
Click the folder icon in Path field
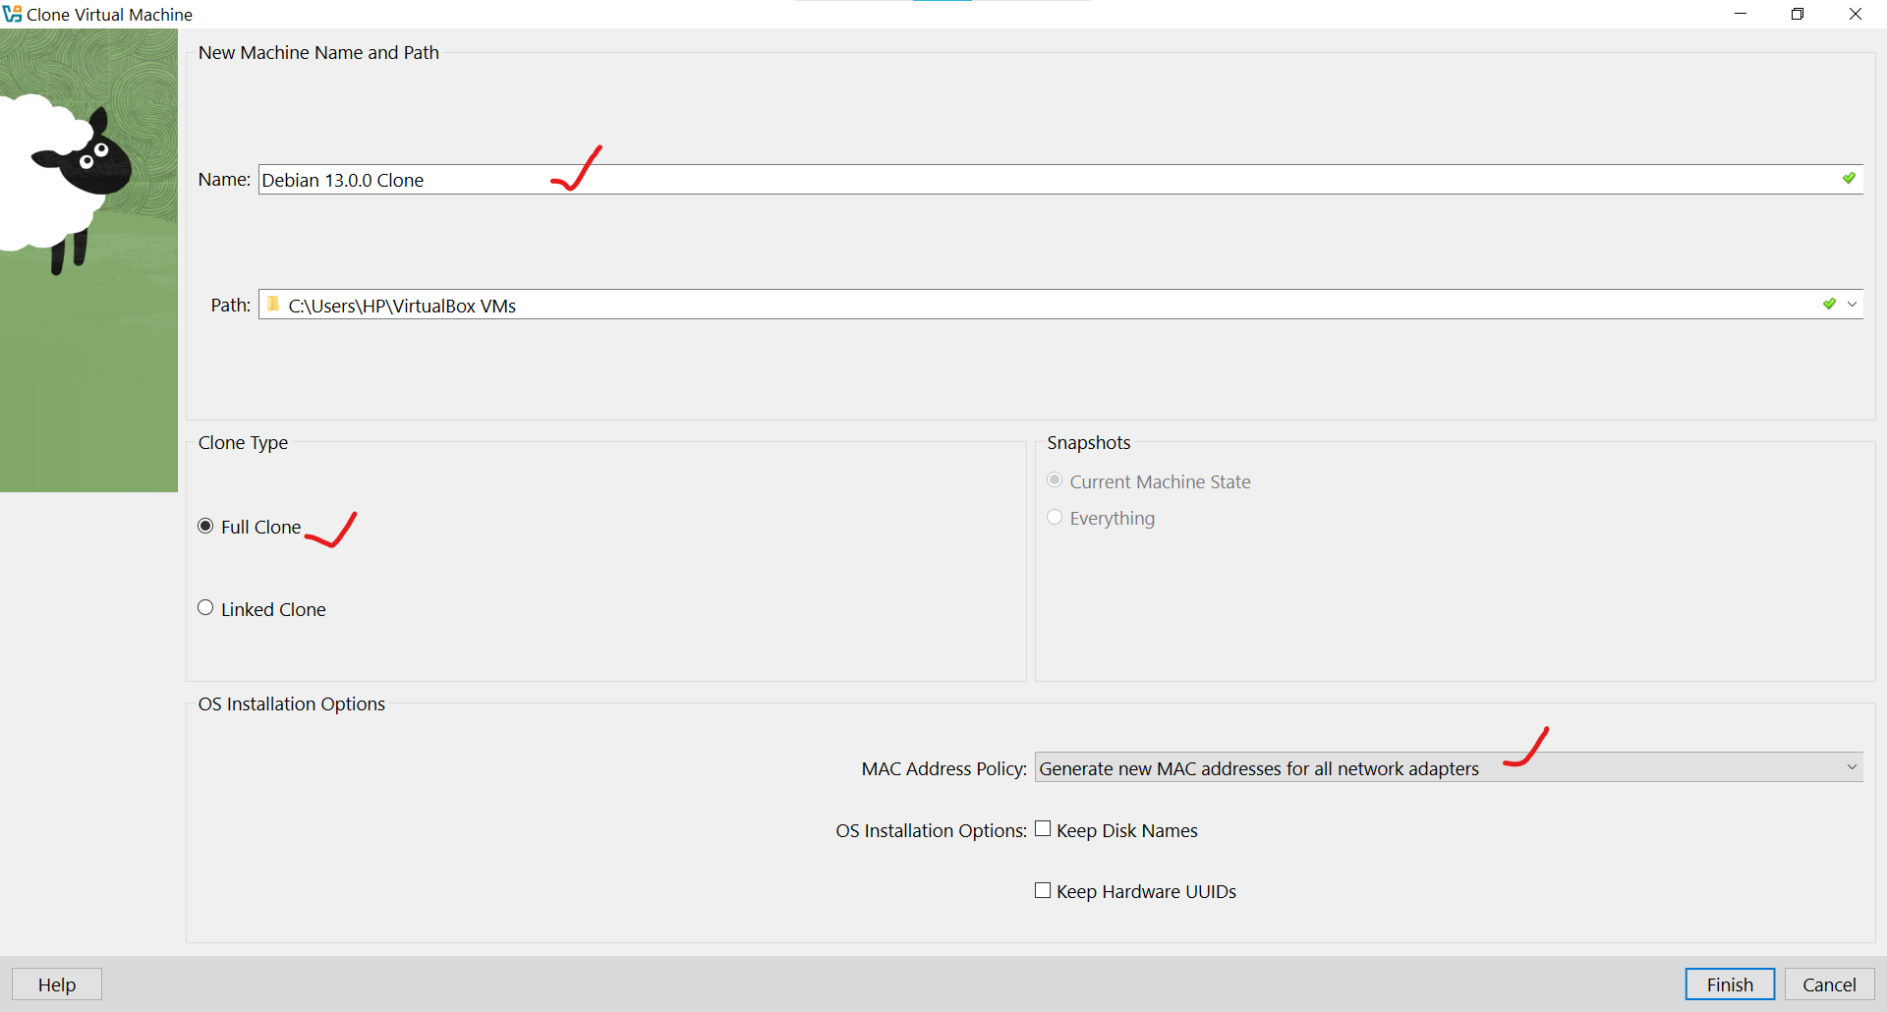click(x=273, y=305)
